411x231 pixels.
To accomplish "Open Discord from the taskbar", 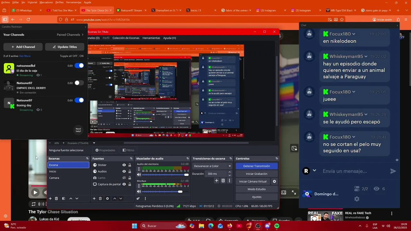I will (x=267, y=226).
